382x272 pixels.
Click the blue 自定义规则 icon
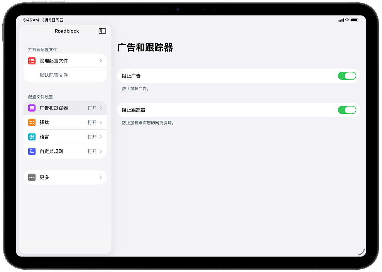pos(32,151)
